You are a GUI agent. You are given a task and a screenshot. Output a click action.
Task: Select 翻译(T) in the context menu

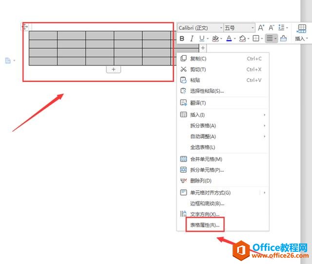coord(223,103)
